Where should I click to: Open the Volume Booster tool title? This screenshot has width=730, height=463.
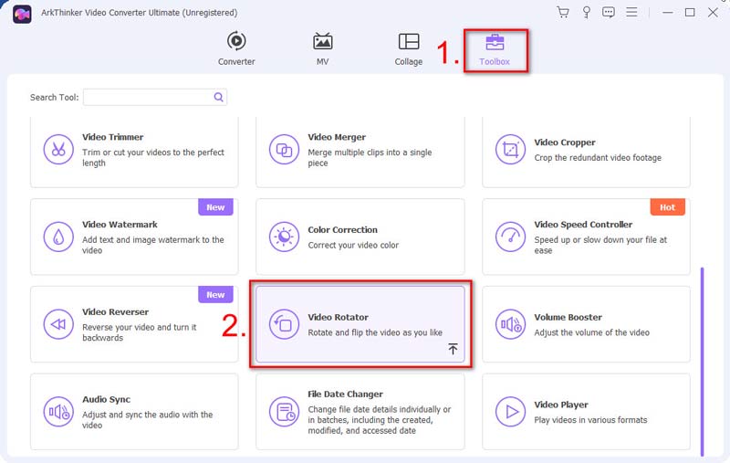(568, 317)
